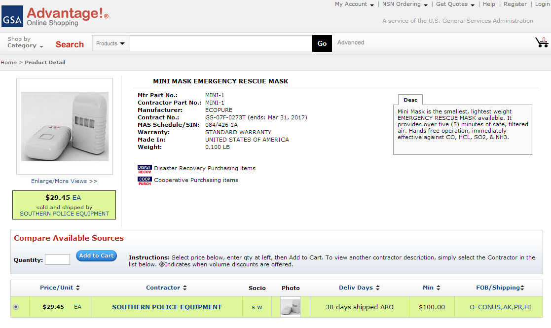Sort by FOB/Shipping arrows icon
This screenshot has width=551, height=328.
(522, 288)
